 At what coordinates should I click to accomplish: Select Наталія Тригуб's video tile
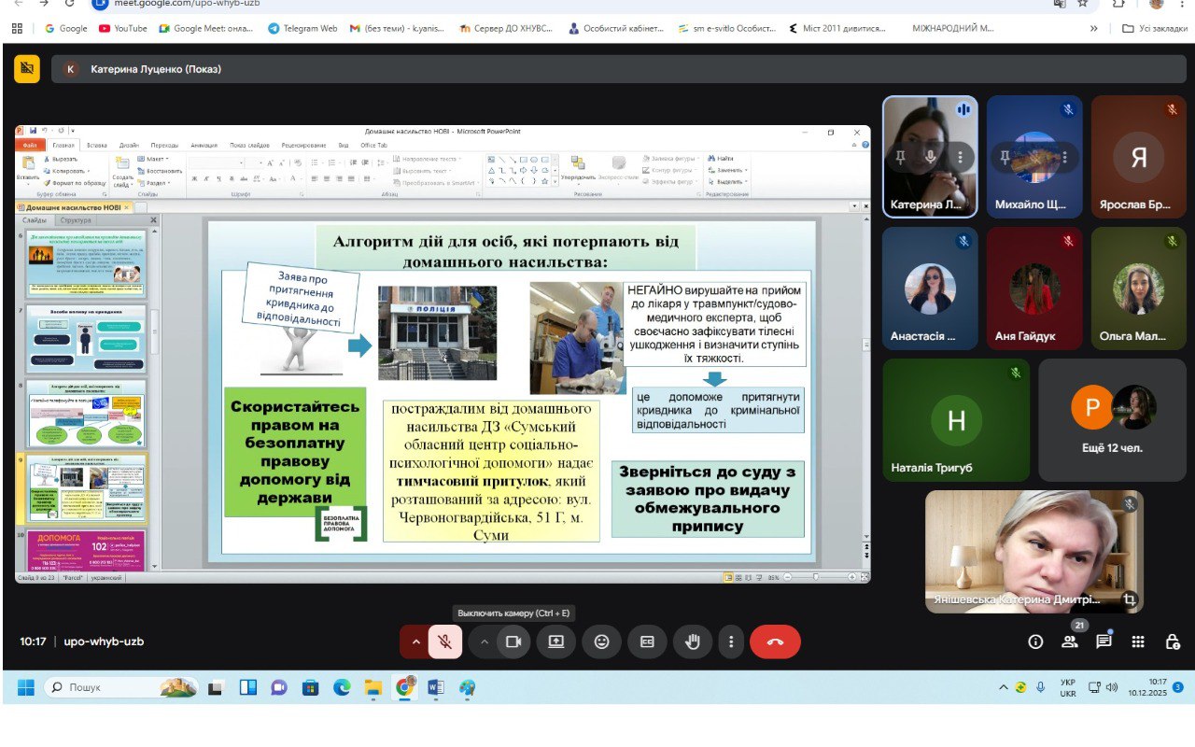click(x=956, y=420)
